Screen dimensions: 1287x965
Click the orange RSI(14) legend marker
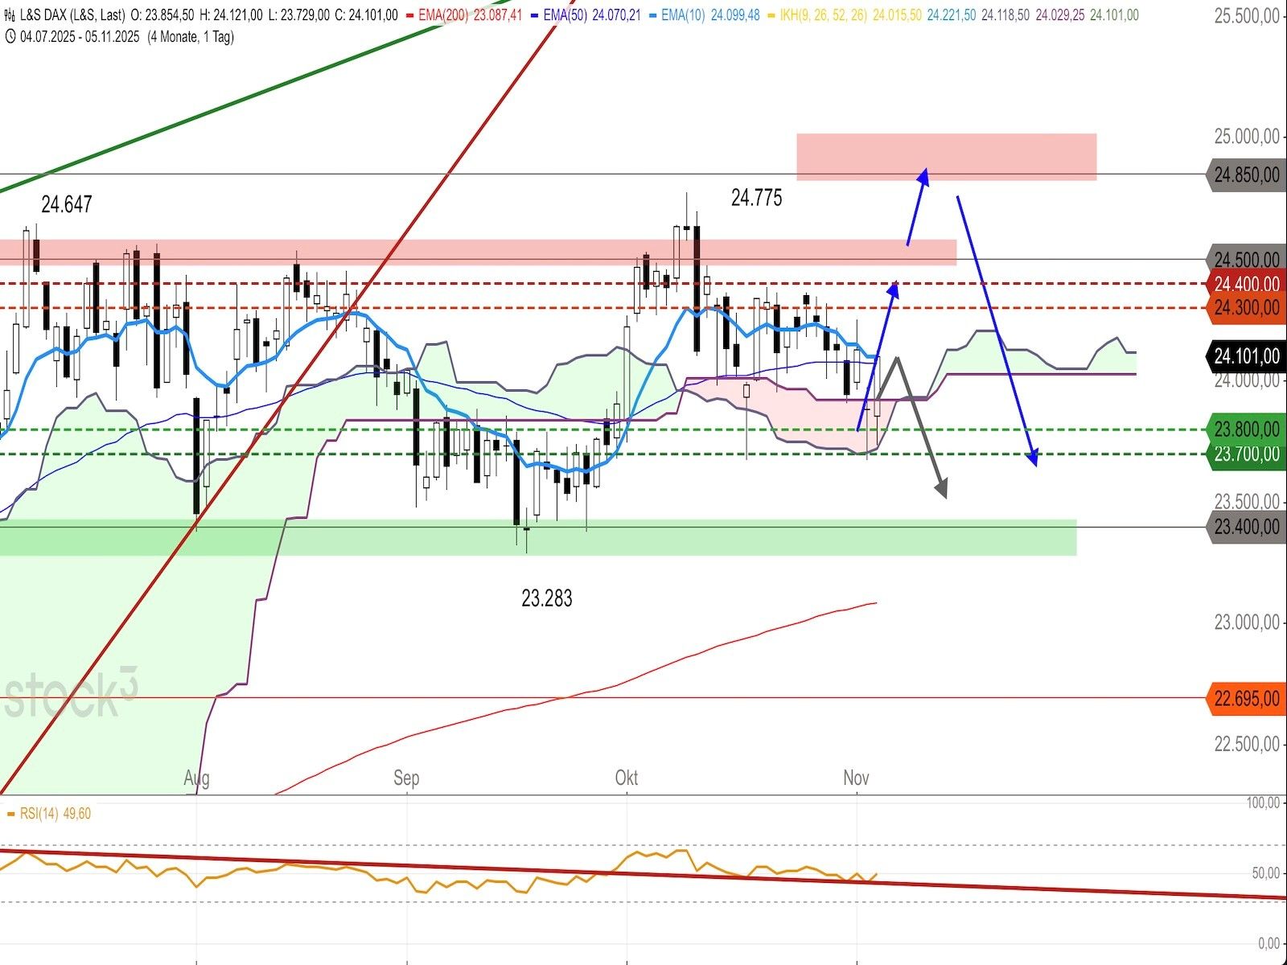pos(10,814)
